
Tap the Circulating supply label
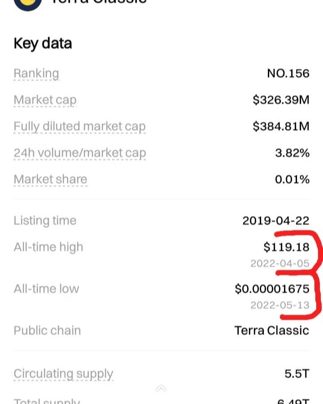(63, 373)
